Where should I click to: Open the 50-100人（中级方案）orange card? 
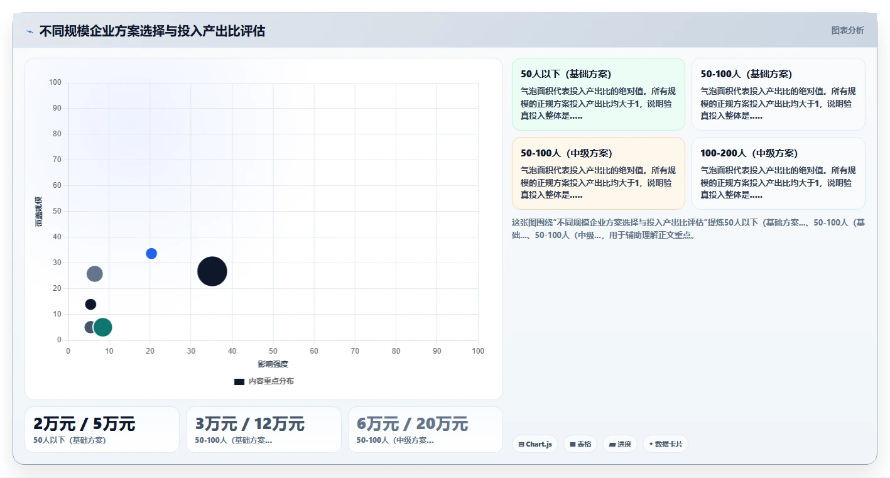598,173
